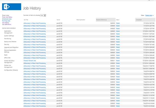Go to System Settings
Image resolution: width=156 pixels, height=108 pixels.
[9, 36]
